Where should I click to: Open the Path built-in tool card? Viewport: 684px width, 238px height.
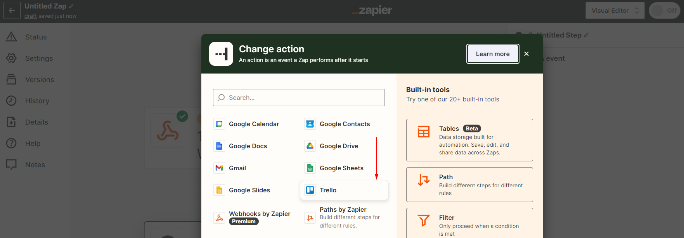pos(469,185)
